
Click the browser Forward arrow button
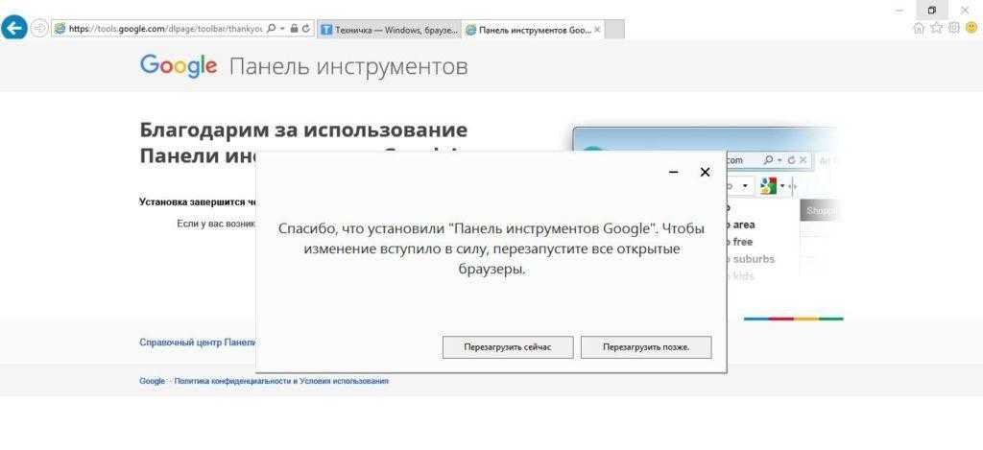click(x=39, y=28)
